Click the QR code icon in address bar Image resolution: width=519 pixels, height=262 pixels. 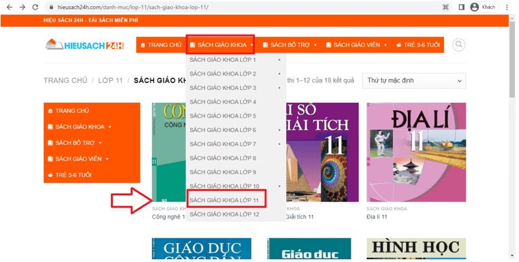coord(445,7)
